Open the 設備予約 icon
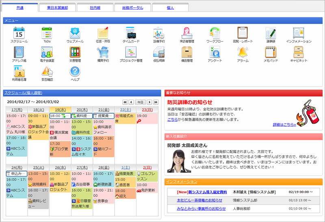 159,33
